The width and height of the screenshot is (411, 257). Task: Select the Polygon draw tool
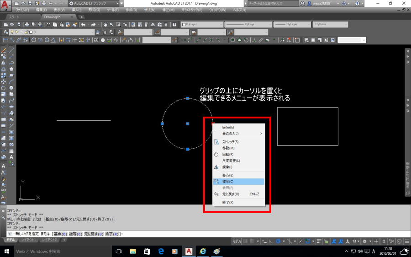11,69
